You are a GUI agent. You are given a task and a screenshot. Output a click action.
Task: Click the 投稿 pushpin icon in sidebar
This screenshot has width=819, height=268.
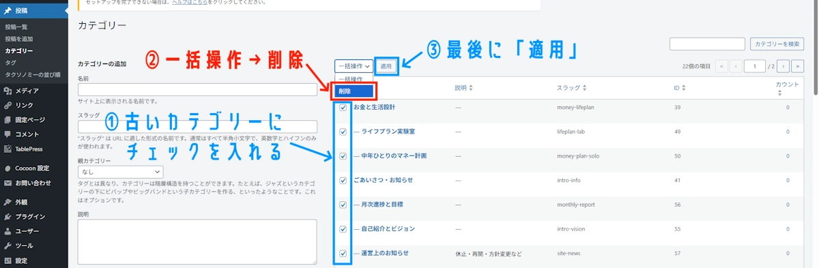click(8, 10)
